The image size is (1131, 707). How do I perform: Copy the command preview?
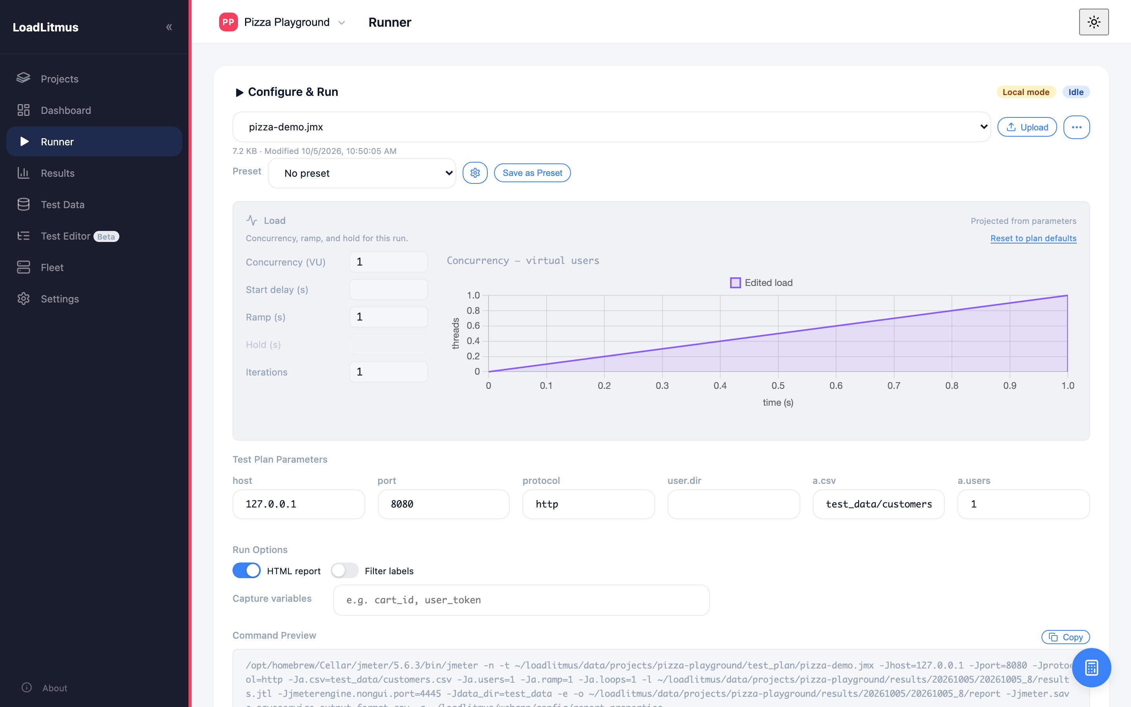click(1065, 637)
